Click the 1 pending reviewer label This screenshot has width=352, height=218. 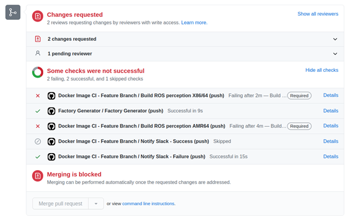click(x=70, y=54)
